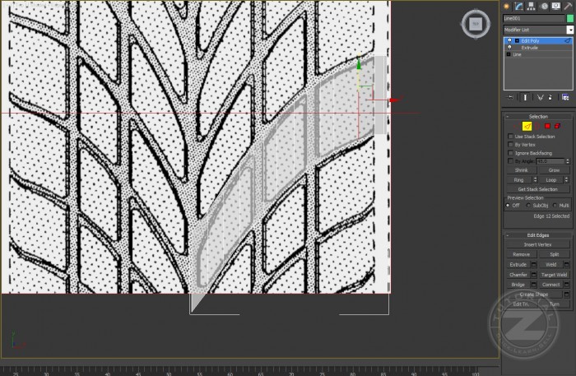Click Remove edge button

coord(521,254)
